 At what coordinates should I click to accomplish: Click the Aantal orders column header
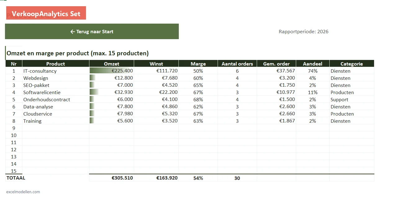(237, 64)
